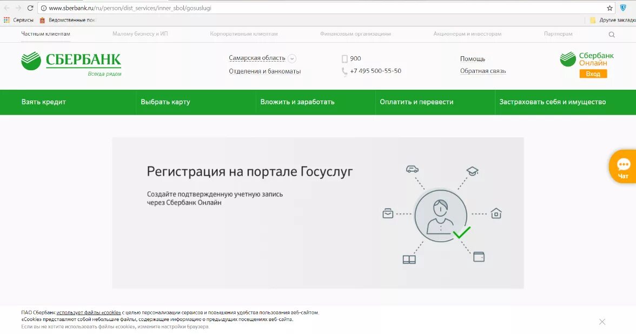Select the Частным клиентам tab

pos(46,34)
